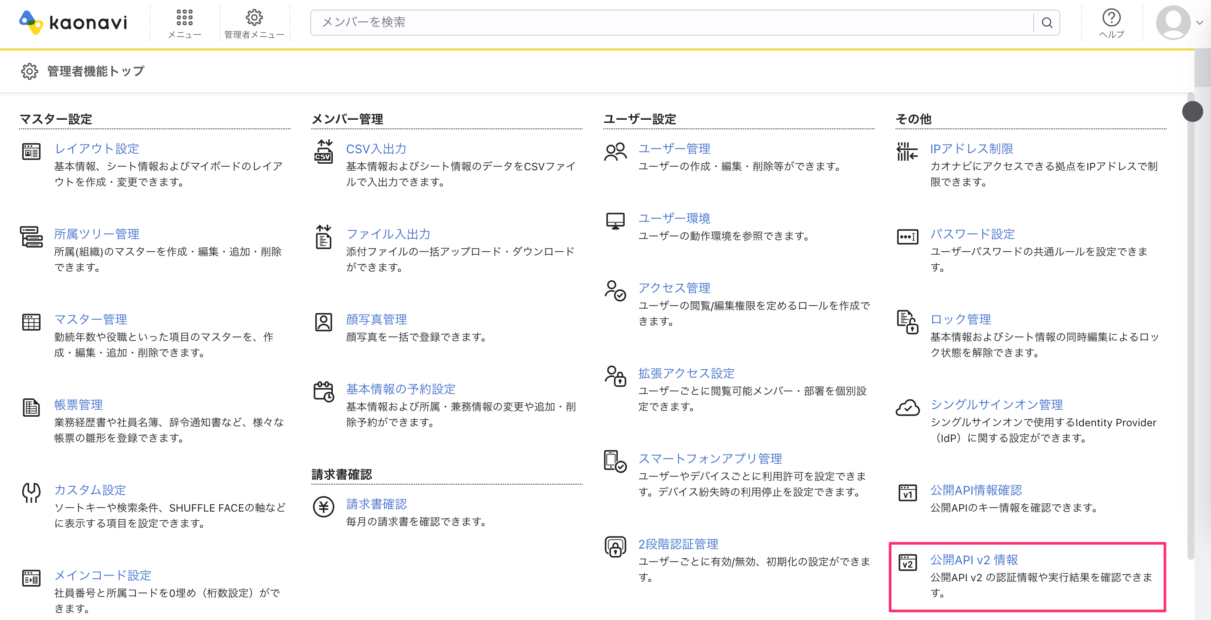Screen dimensions: 1211x620
Task: Click the シングルサインオン管理 cloud icon
Action: tap(907, 407)
